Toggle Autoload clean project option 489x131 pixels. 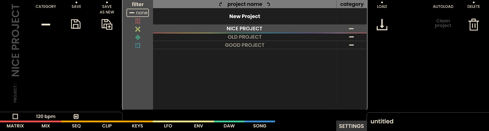pos(443,23)
